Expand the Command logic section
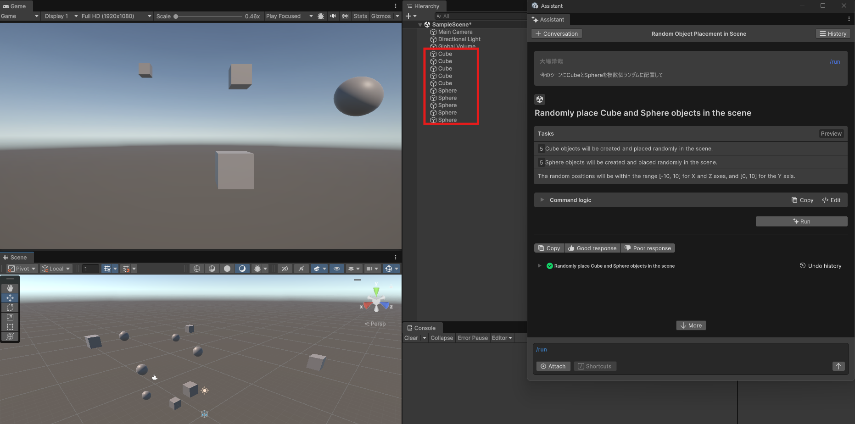855x424 pixels. (542, 200)
